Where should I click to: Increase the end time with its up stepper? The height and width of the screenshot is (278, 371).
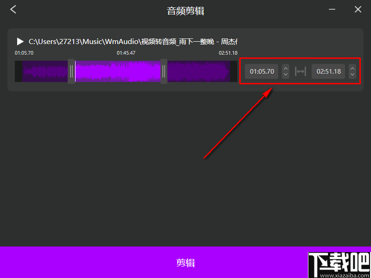click(x=352, y=69)
